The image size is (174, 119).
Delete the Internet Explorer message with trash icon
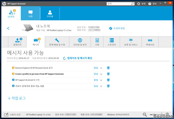pos(108,68)
